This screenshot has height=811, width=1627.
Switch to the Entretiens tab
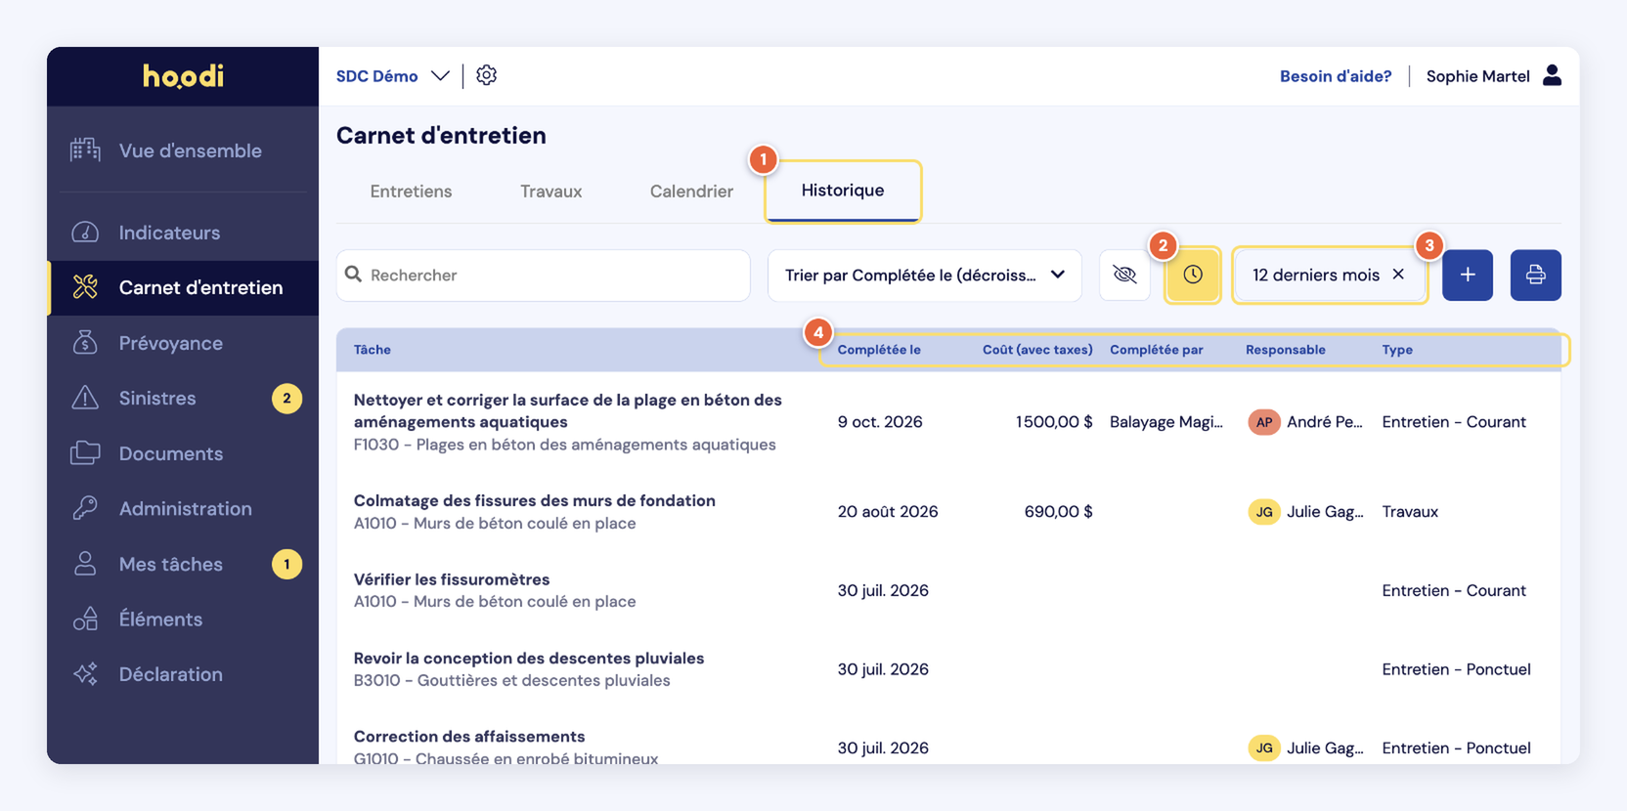pos(411,191)
